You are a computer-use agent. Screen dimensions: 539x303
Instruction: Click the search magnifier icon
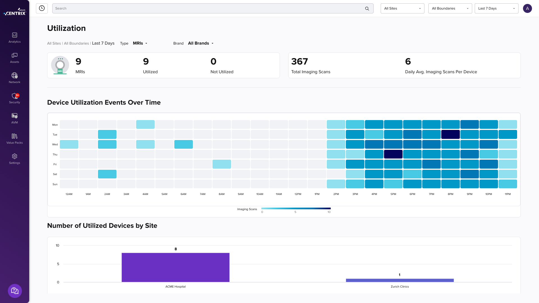[x=367, y=9]
